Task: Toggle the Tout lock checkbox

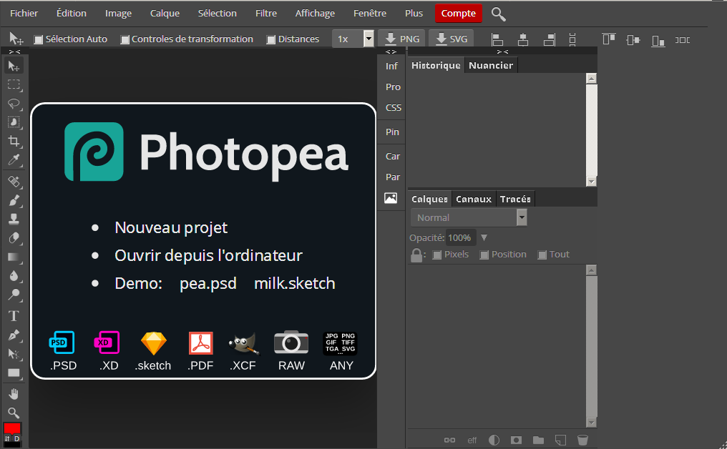Action: (542, 255)
